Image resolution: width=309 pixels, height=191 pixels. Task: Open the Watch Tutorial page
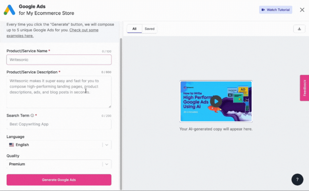[276, 10]
